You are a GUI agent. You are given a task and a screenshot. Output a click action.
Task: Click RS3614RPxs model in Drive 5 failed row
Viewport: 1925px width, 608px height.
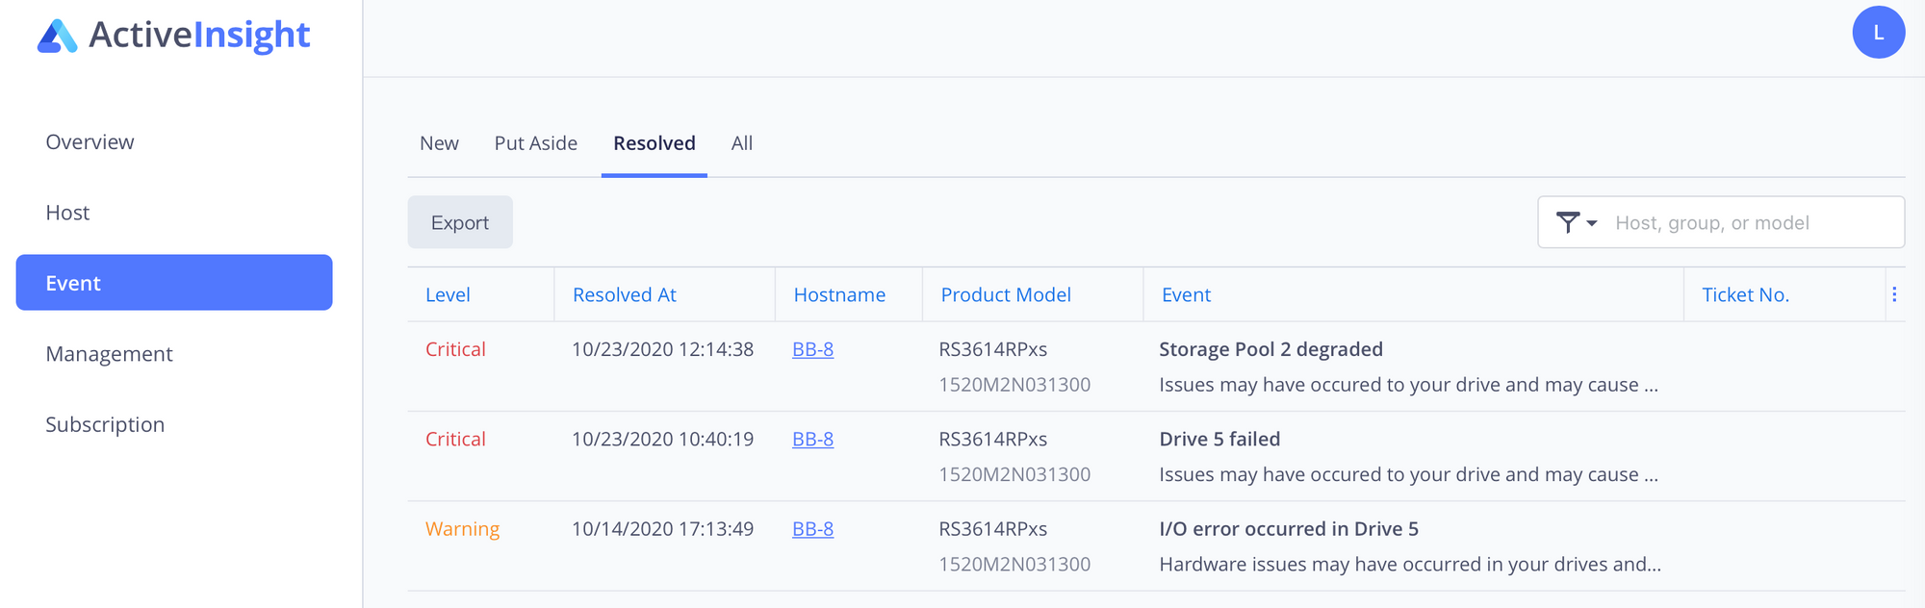coord(993,439)
